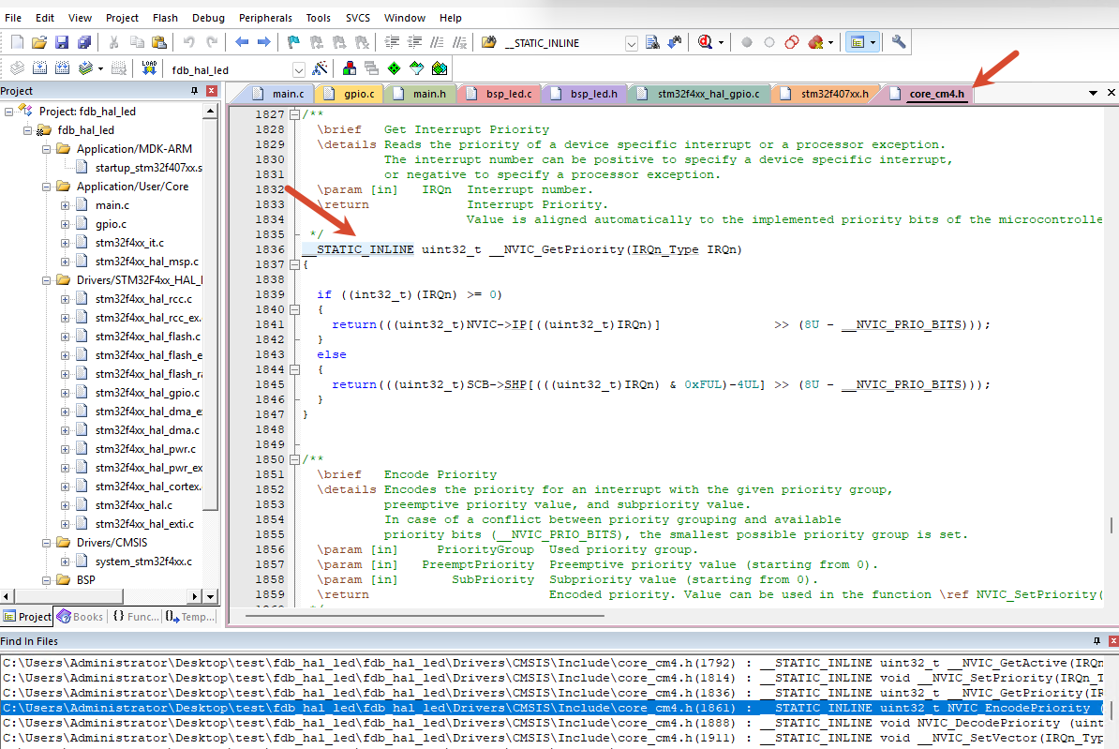Toggle a bookmark on the current line
This screenshot has height=749, width=1119.
pyautogui.click(x=293, y=43)
